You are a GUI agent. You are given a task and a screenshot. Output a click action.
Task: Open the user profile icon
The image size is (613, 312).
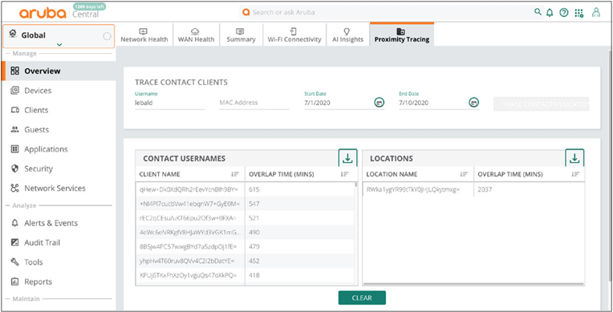point(596,13)
